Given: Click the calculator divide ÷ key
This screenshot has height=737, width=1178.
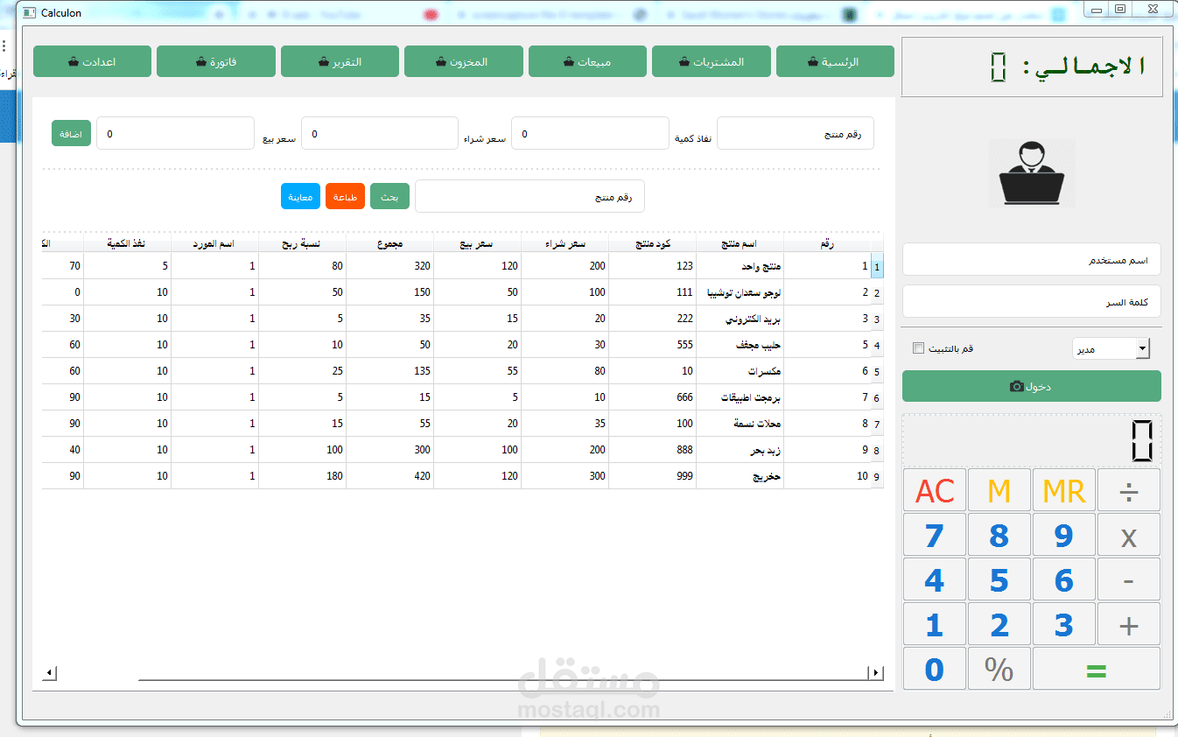Looking at the screenshot, I should click(1129, 490).
